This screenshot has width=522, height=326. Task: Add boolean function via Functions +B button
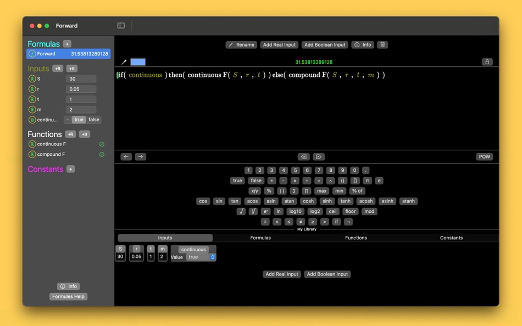click(x=85, y=134)
